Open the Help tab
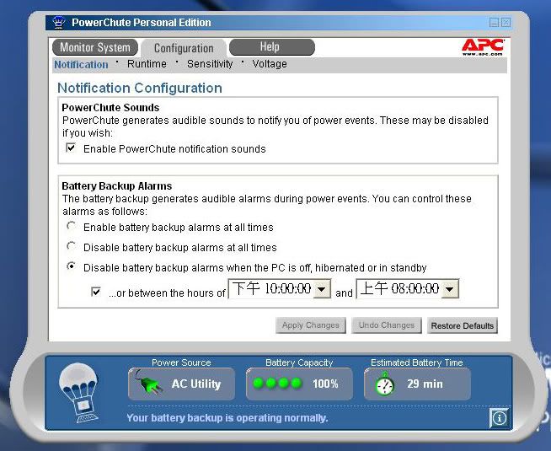 (272, 47)
